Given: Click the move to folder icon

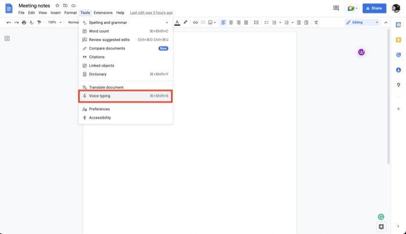Looking at the screenshot, I should point(65,5).
